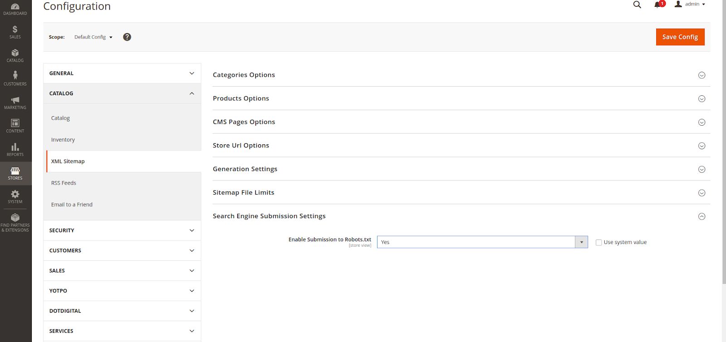Viewport: 726px width, 342px height.
Task: Click the Configuration page title
Action: pyautogui.click(x=77, y=6)
